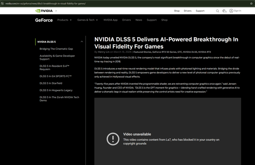255x165 pixels.
Task: Click the Sign In account icon
Action: point(231,11)
